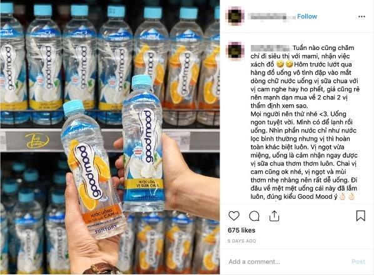Click the blurred username in the post header
374x275 pixels.
point(271,16)
